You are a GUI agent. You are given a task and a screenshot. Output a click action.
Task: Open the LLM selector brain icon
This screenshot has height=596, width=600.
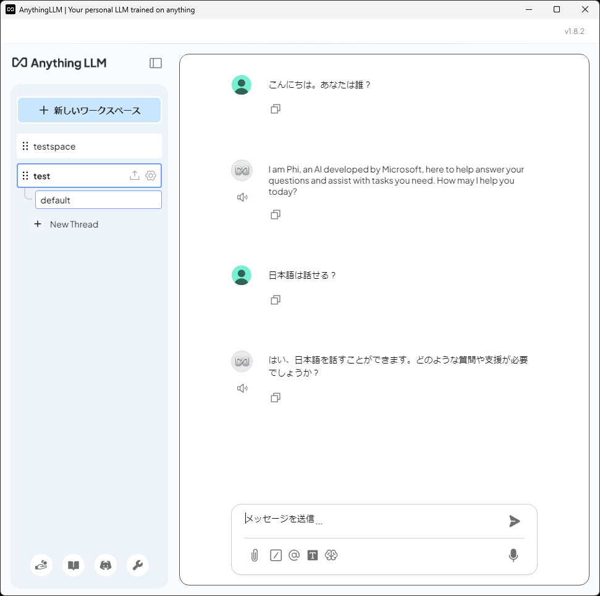click(331, 555)
